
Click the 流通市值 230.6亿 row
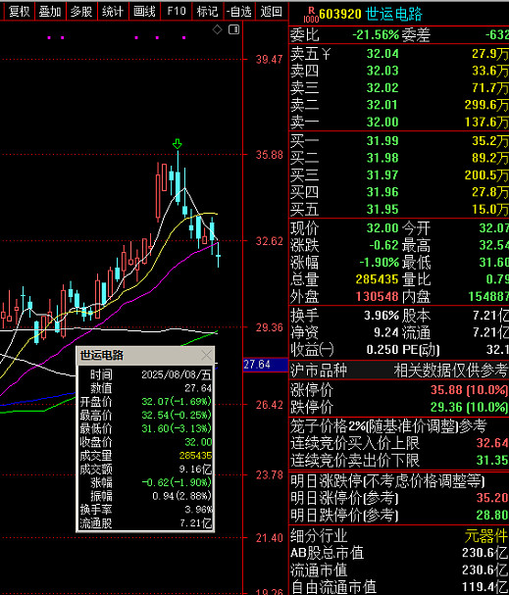click(x=399, y=570)
